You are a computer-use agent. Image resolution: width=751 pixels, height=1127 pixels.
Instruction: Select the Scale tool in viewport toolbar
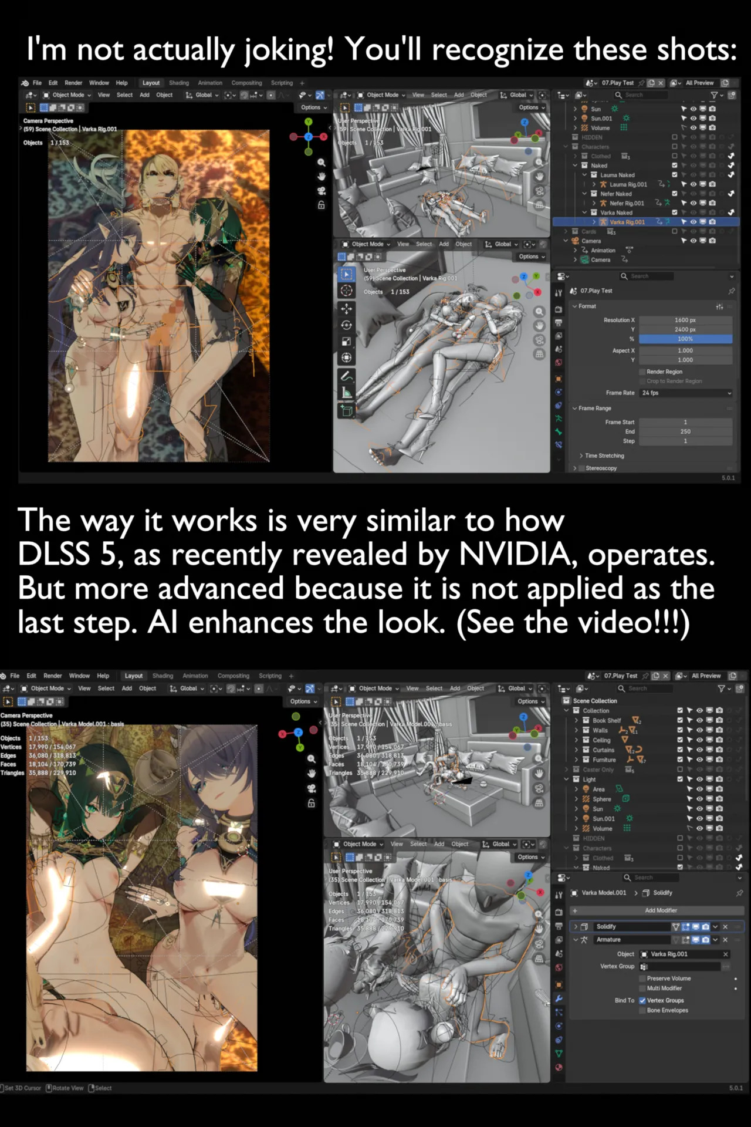pyautogui.click(x=347, y=342)
